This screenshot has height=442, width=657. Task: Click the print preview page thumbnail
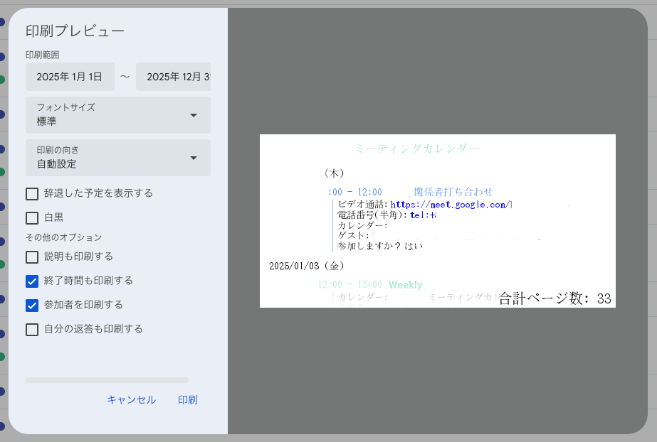[x=438, y=220]
